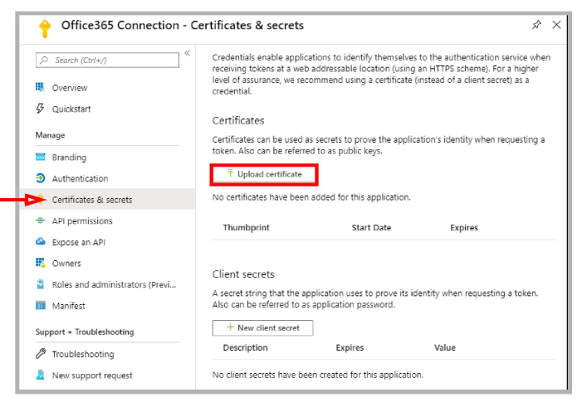Open the Owners page
The image size is (587, 407).
[x=66, y=263]
